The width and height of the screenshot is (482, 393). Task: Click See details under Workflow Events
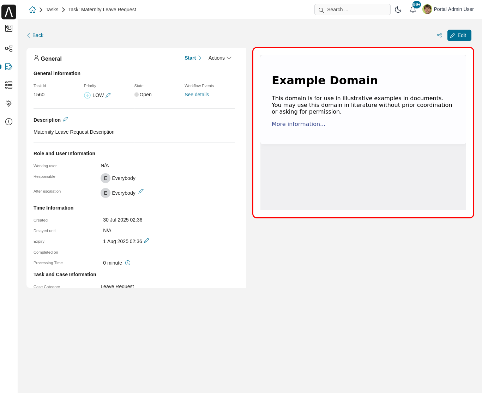point(197,95)
